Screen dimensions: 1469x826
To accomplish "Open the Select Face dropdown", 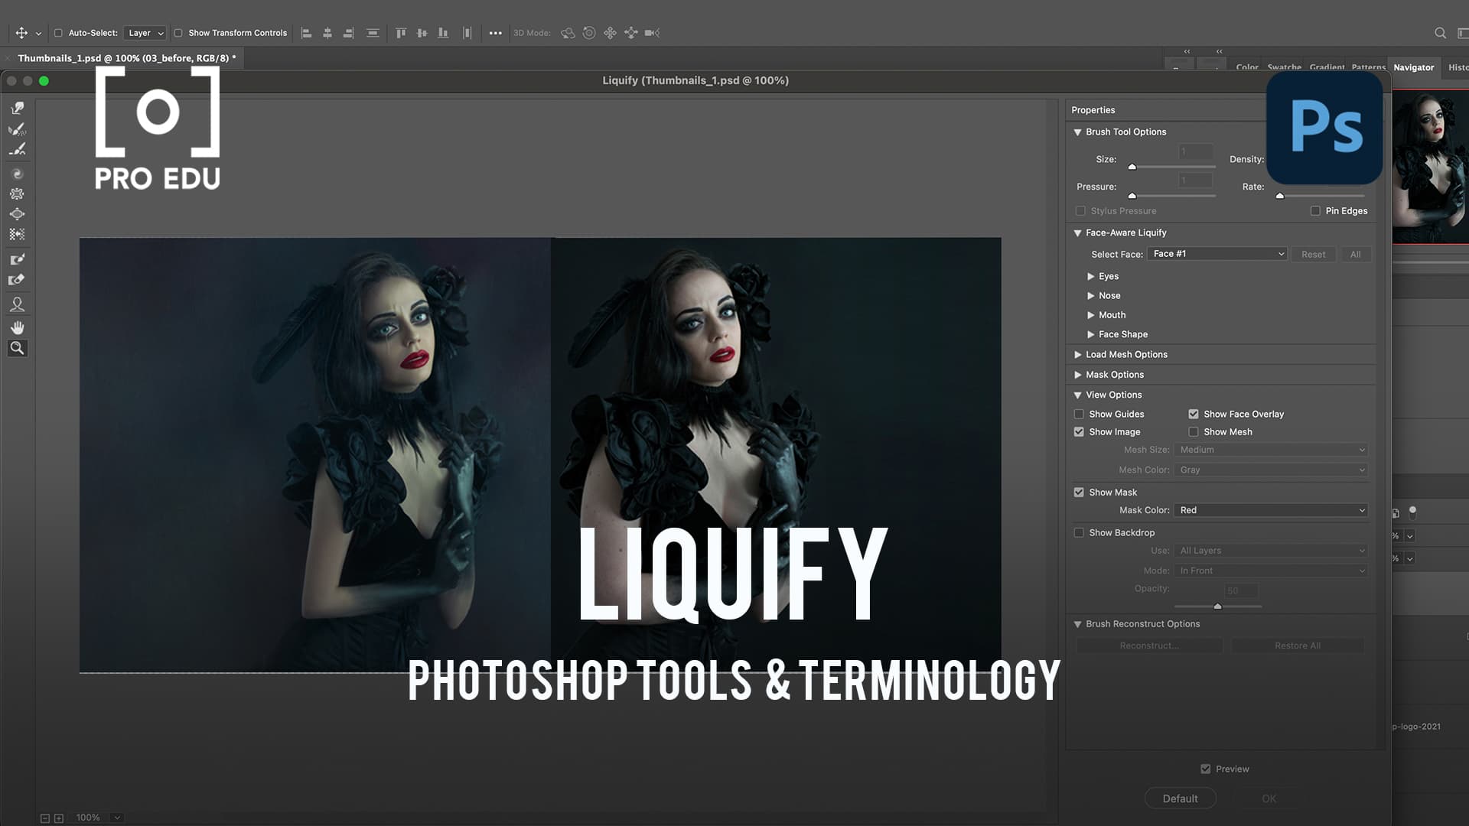I will tap(1217, 253).
